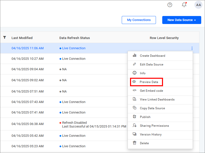205x153 pixels.
Task: Open the help question mark icon
Action: coord(170,5)
